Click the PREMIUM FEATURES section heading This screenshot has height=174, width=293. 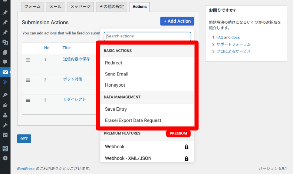(122, 133)
